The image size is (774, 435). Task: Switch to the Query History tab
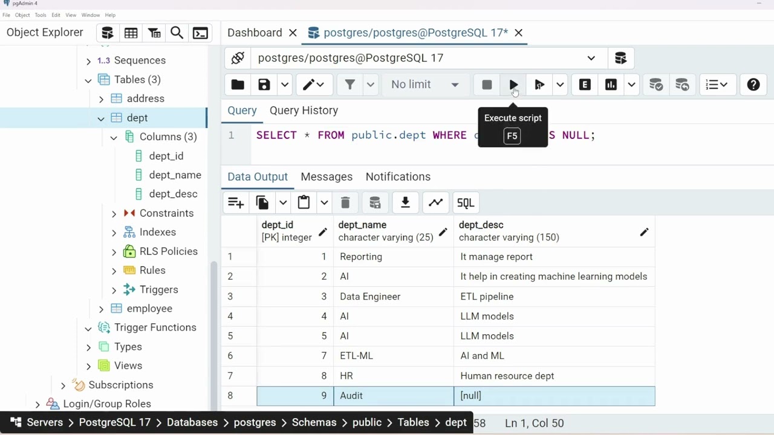pyautogui.click(x=304, y=111)
